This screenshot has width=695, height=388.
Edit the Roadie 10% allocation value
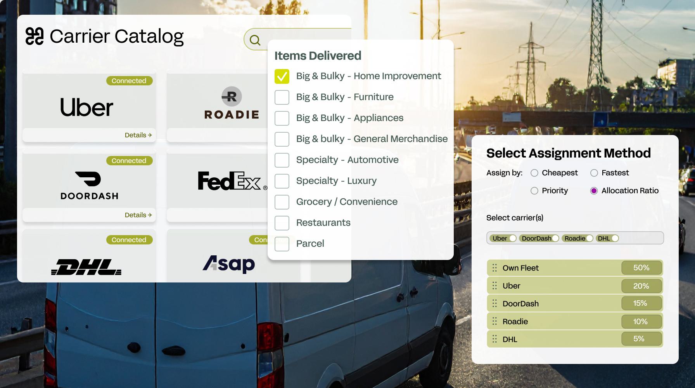point(641,321)
